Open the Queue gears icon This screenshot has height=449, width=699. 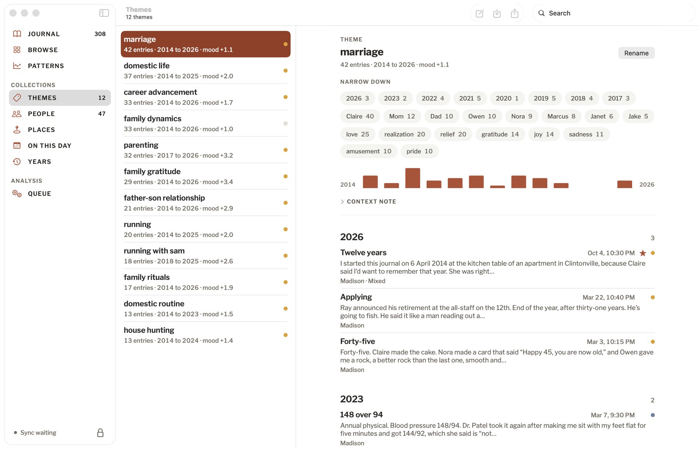[x=17, y=193]
